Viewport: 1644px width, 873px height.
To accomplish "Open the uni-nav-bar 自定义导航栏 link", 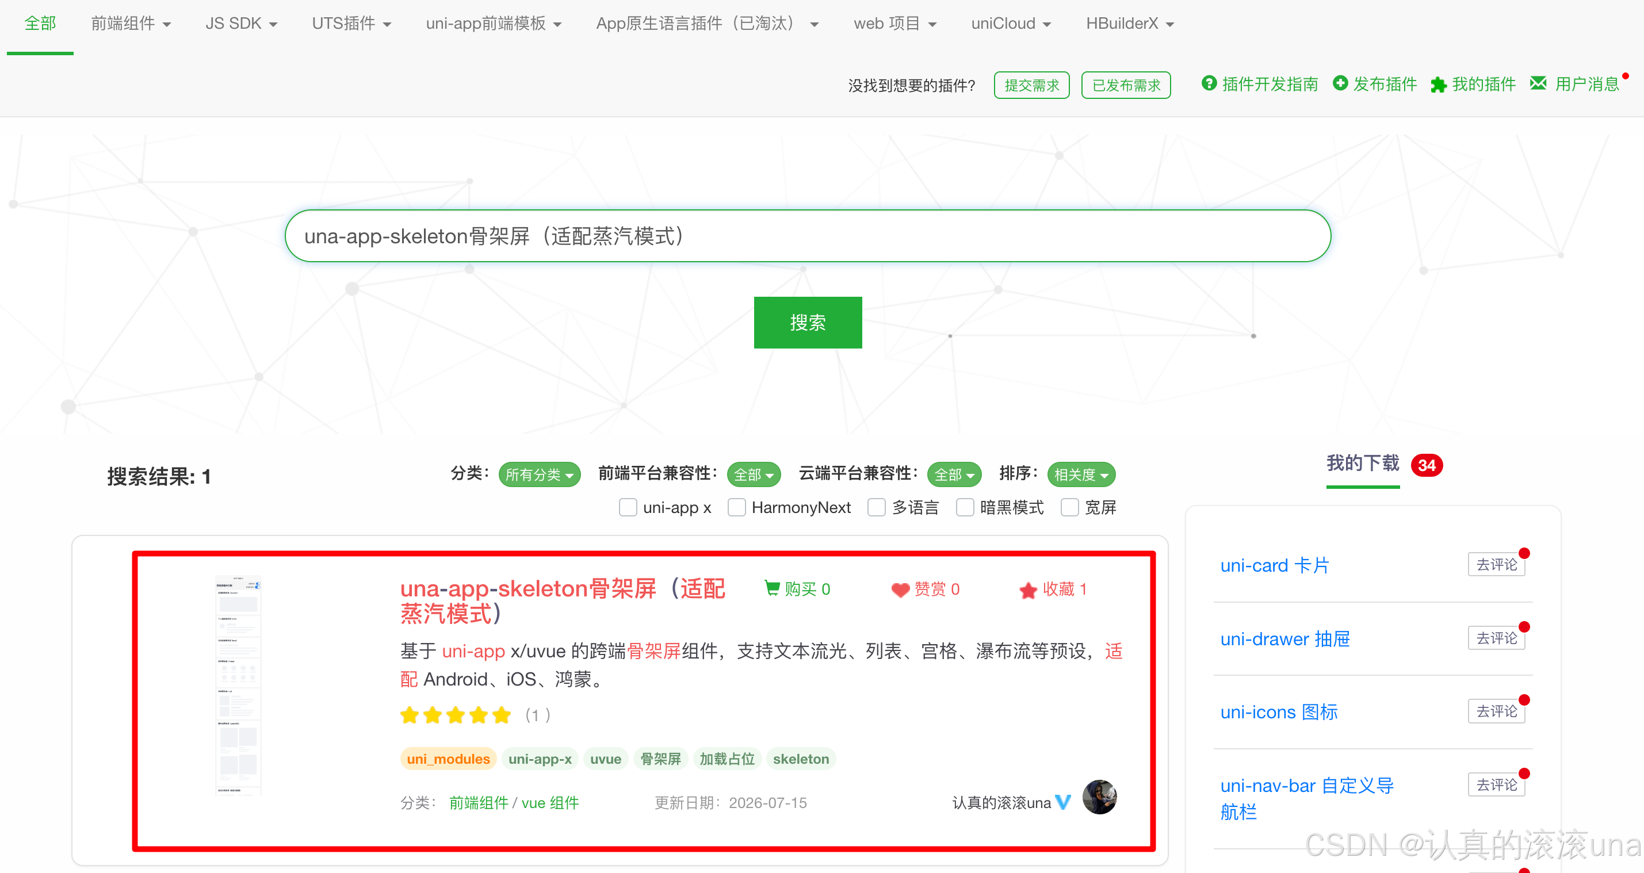I will click(x=1306, y=798).
